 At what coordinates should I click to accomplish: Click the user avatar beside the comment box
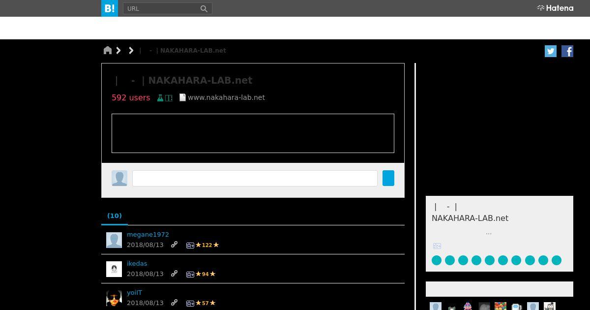click(x=119, y=178)
